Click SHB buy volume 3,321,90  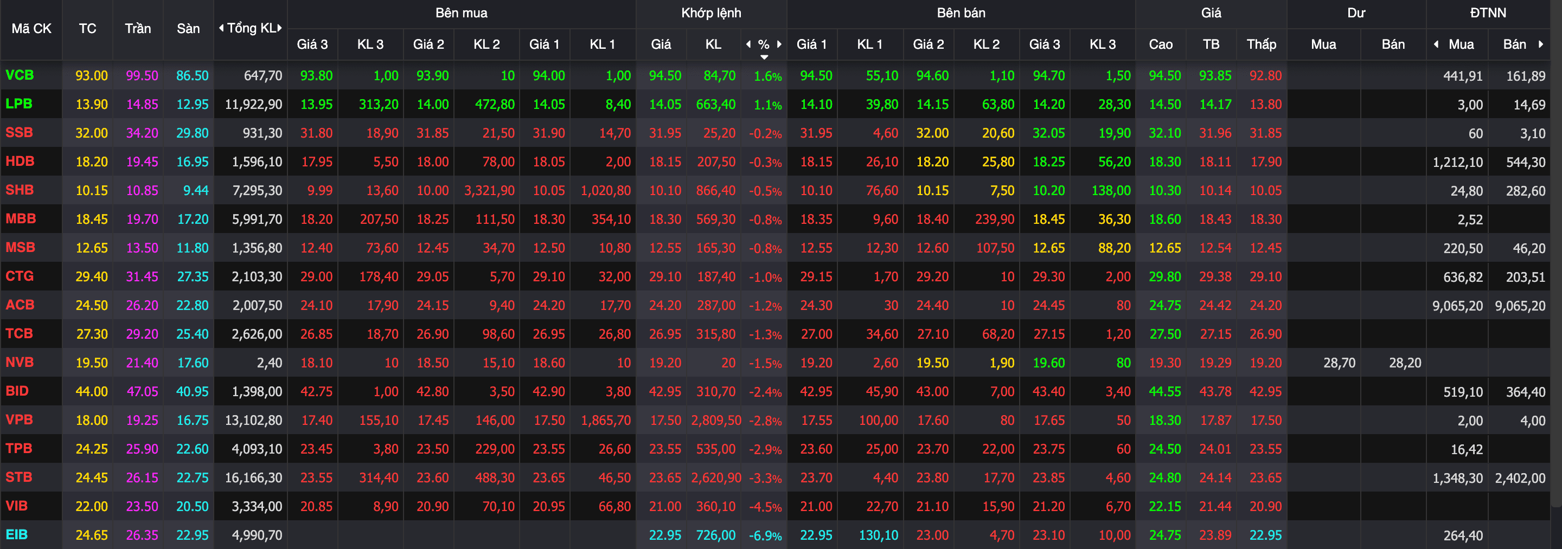click(489, 190)
